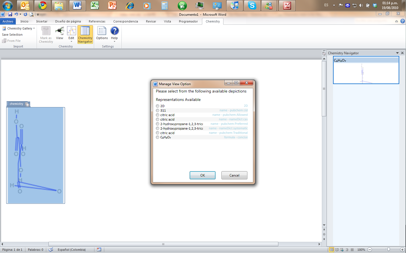Open the View chemistry tool
This screenshot has width=406, height=253.
[59, 33]
